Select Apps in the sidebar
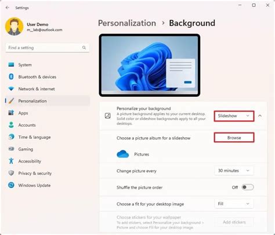 click(48, 113)
